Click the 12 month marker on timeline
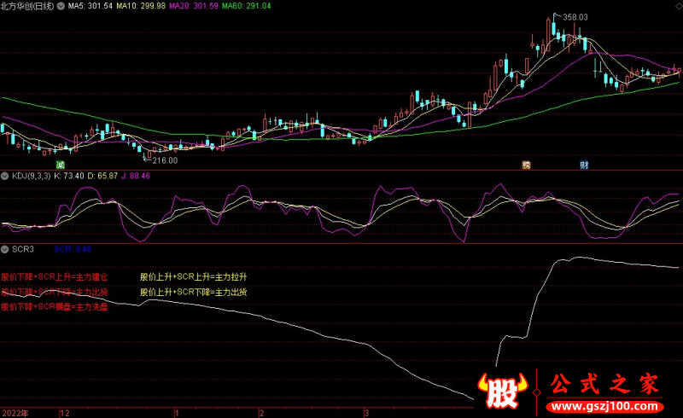The width and height of the screenshot is (683, 418). [x=63, y=412]
